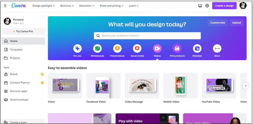This screenshot has height=124, width=253.
Task: Click the Upload button
Action: (236, 23)
